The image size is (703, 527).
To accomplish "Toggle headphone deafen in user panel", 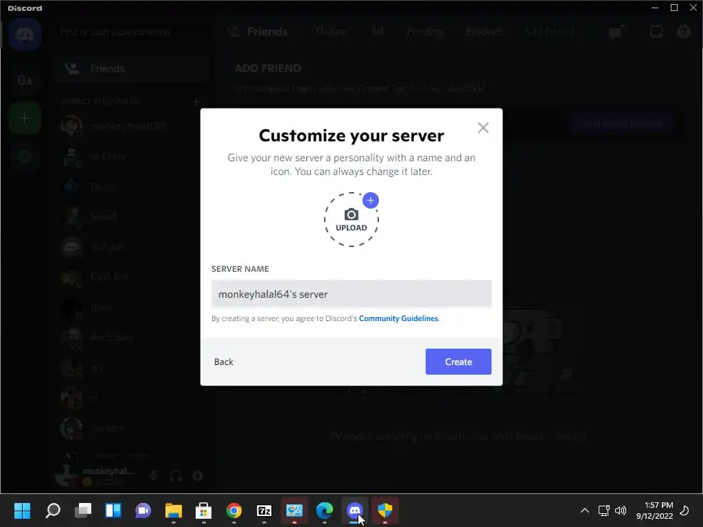I will point(175,476).
